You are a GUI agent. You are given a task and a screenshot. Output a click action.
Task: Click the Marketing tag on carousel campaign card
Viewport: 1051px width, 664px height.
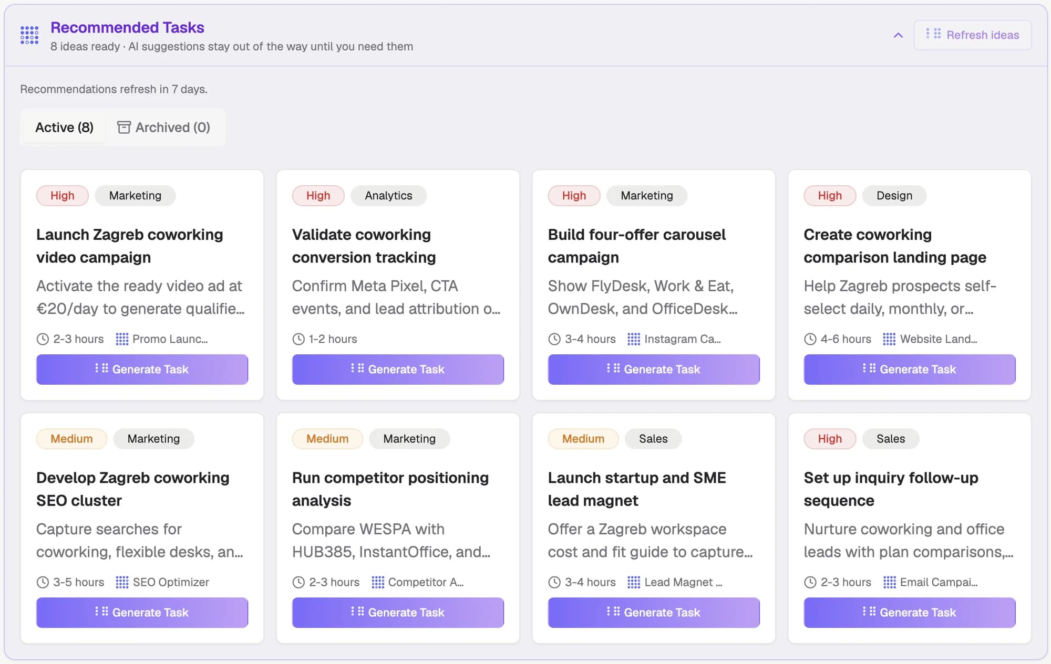tap(647, 196)
